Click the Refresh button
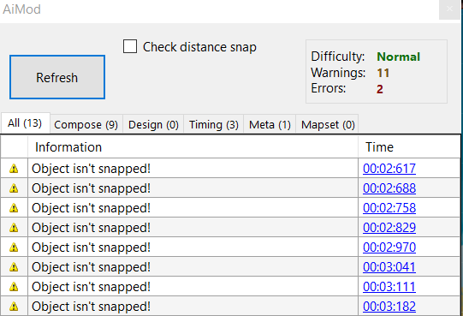 57,77
